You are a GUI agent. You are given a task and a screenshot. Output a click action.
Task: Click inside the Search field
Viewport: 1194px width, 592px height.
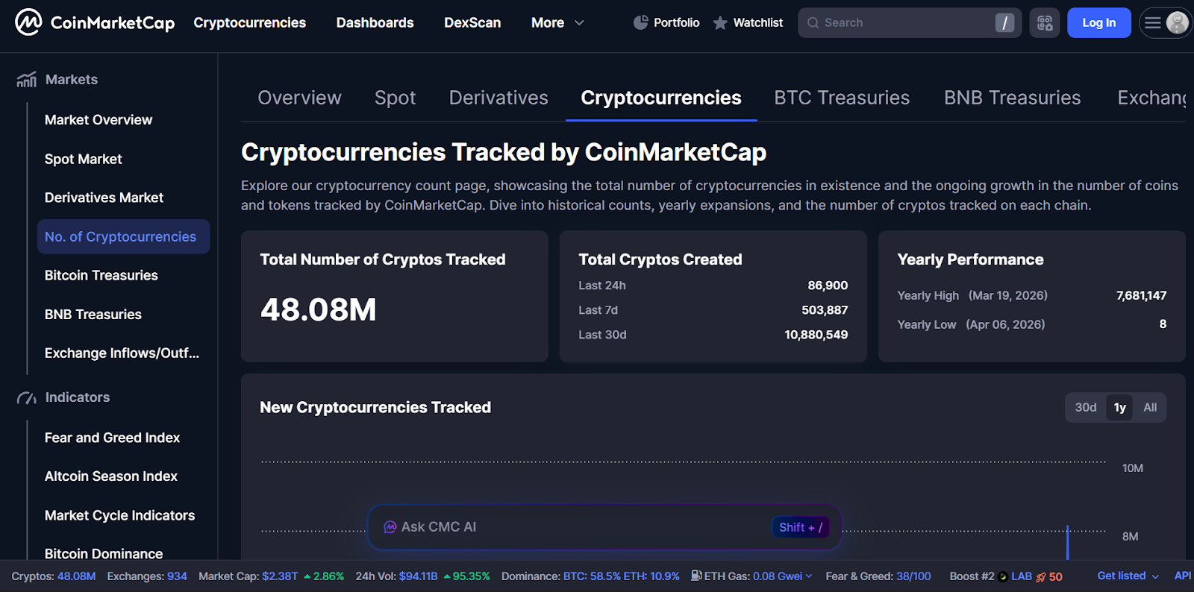click(895, 22)
